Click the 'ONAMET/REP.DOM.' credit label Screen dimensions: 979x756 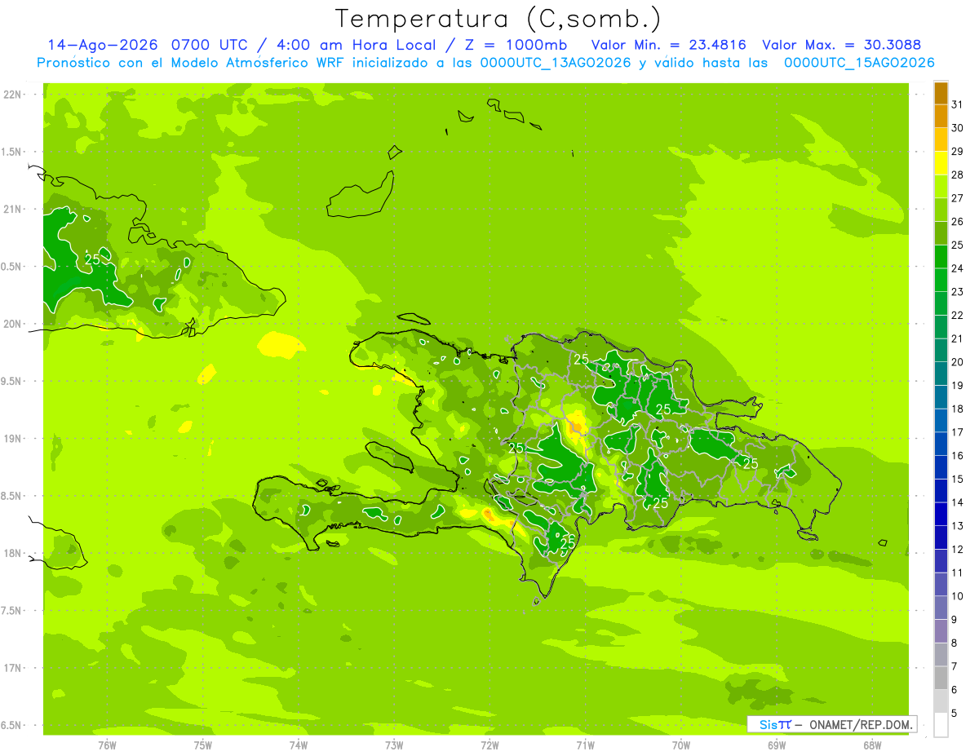coord(860,724)
